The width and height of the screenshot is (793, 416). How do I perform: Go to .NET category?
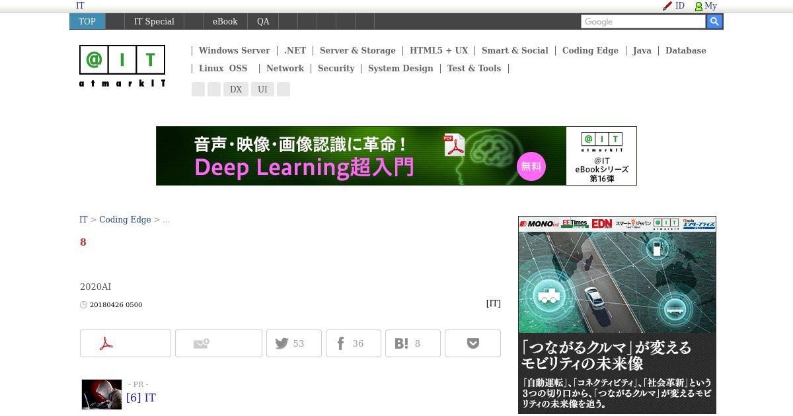(295, 51)
